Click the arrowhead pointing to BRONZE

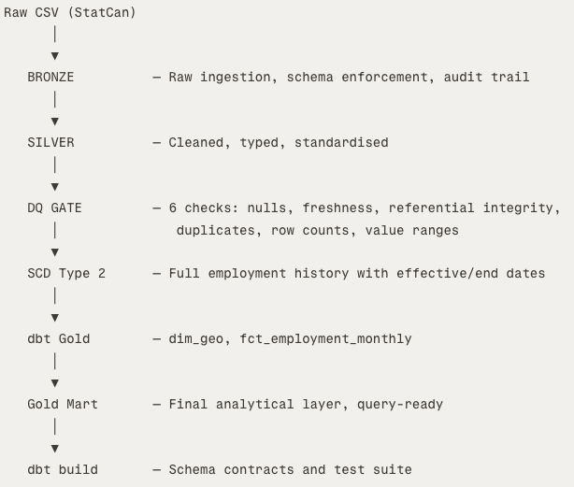(x=55, y=56)
